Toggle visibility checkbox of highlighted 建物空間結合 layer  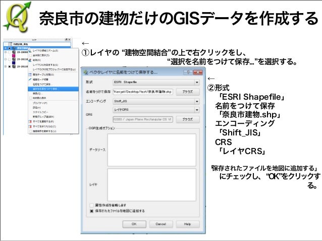[10, 48]
